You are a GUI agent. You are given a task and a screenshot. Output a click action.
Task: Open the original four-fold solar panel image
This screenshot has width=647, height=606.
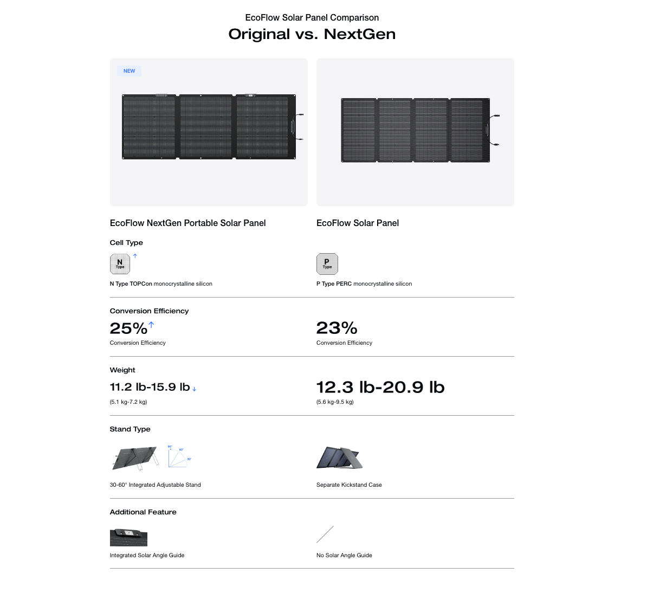click(415, 130)
